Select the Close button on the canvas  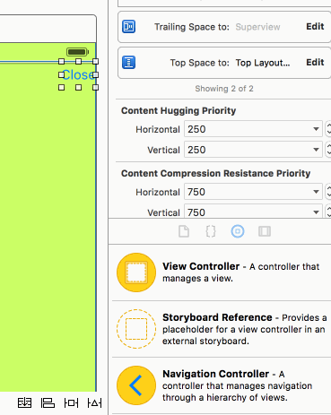(79, 74)
